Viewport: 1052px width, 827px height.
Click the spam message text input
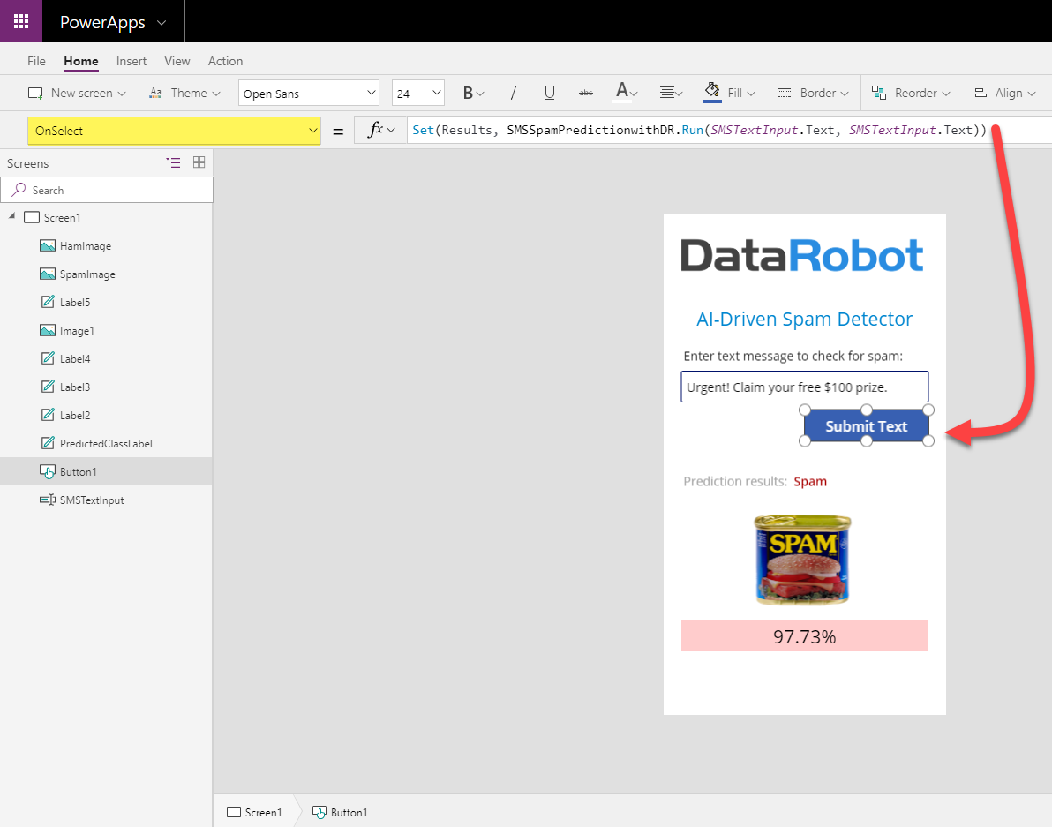click(x=804, y=387)
